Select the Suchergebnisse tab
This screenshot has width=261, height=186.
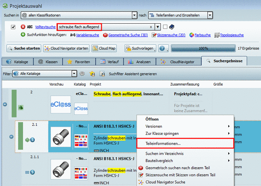pos(224,61)
